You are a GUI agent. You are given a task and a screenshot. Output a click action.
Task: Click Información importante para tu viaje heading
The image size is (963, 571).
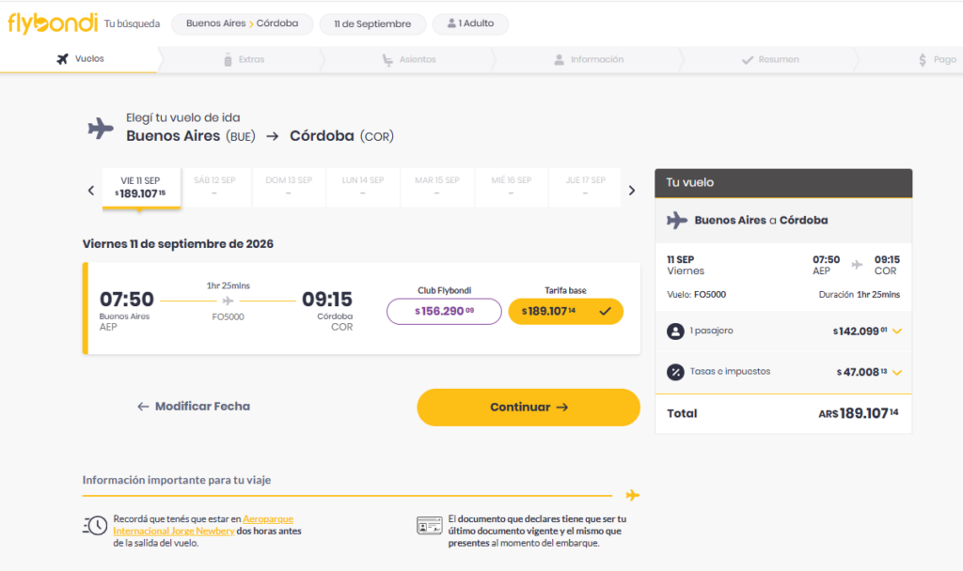point(177,480)
